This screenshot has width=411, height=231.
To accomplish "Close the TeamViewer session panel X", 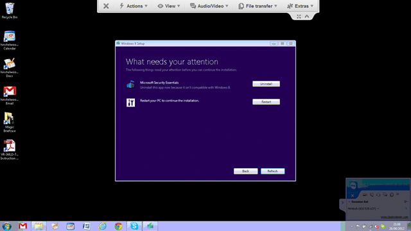I will coord(353,195).
